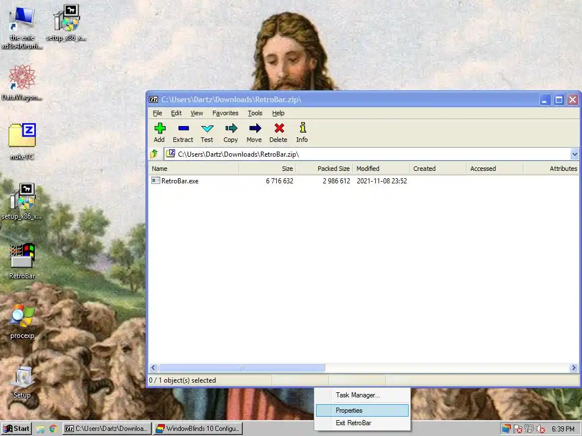The image size is (582, 436).
Task: Sort by the Name column header
Action: pyautogui.click(x=194, y=169)
